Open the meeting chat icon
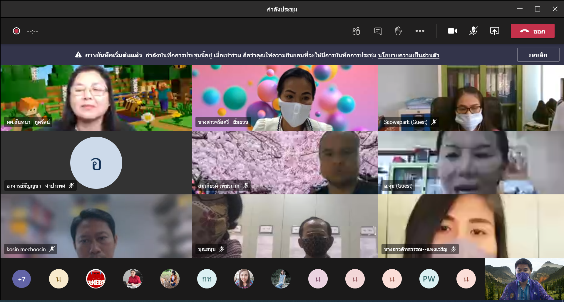The width and height of the screenshot is (564, 302). pos(378,31)
